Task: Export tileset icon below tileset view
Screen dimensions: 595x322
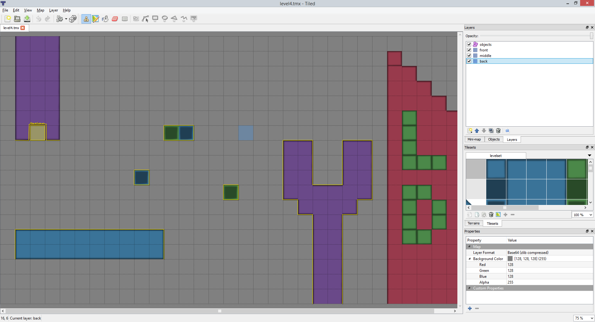Action: coord(477,215)
